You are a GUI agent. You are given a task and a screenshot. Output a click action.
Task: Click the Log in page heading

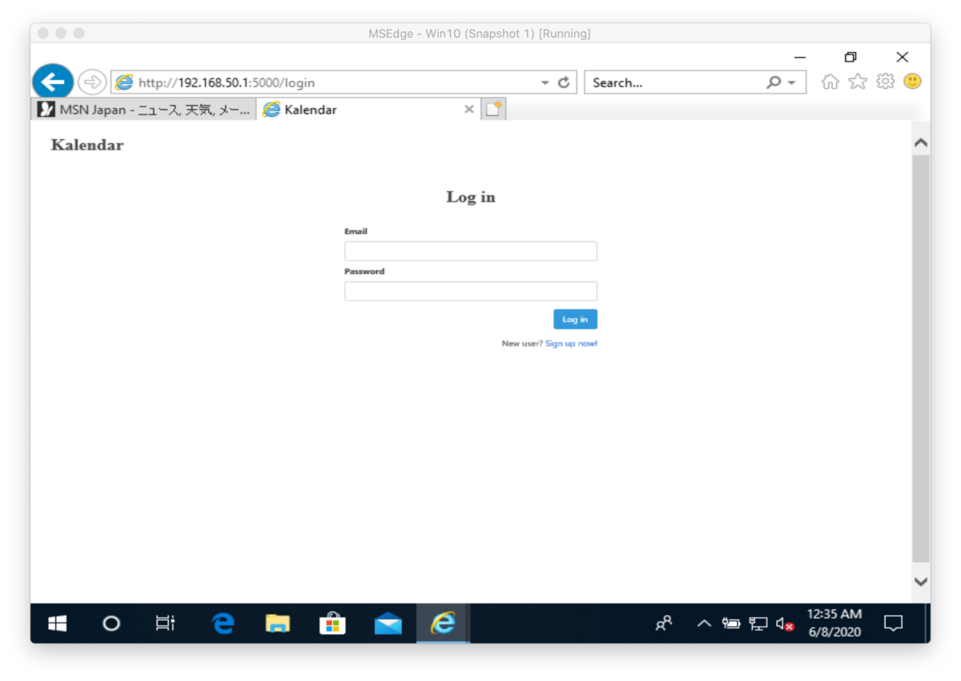[x=471, y=197]
